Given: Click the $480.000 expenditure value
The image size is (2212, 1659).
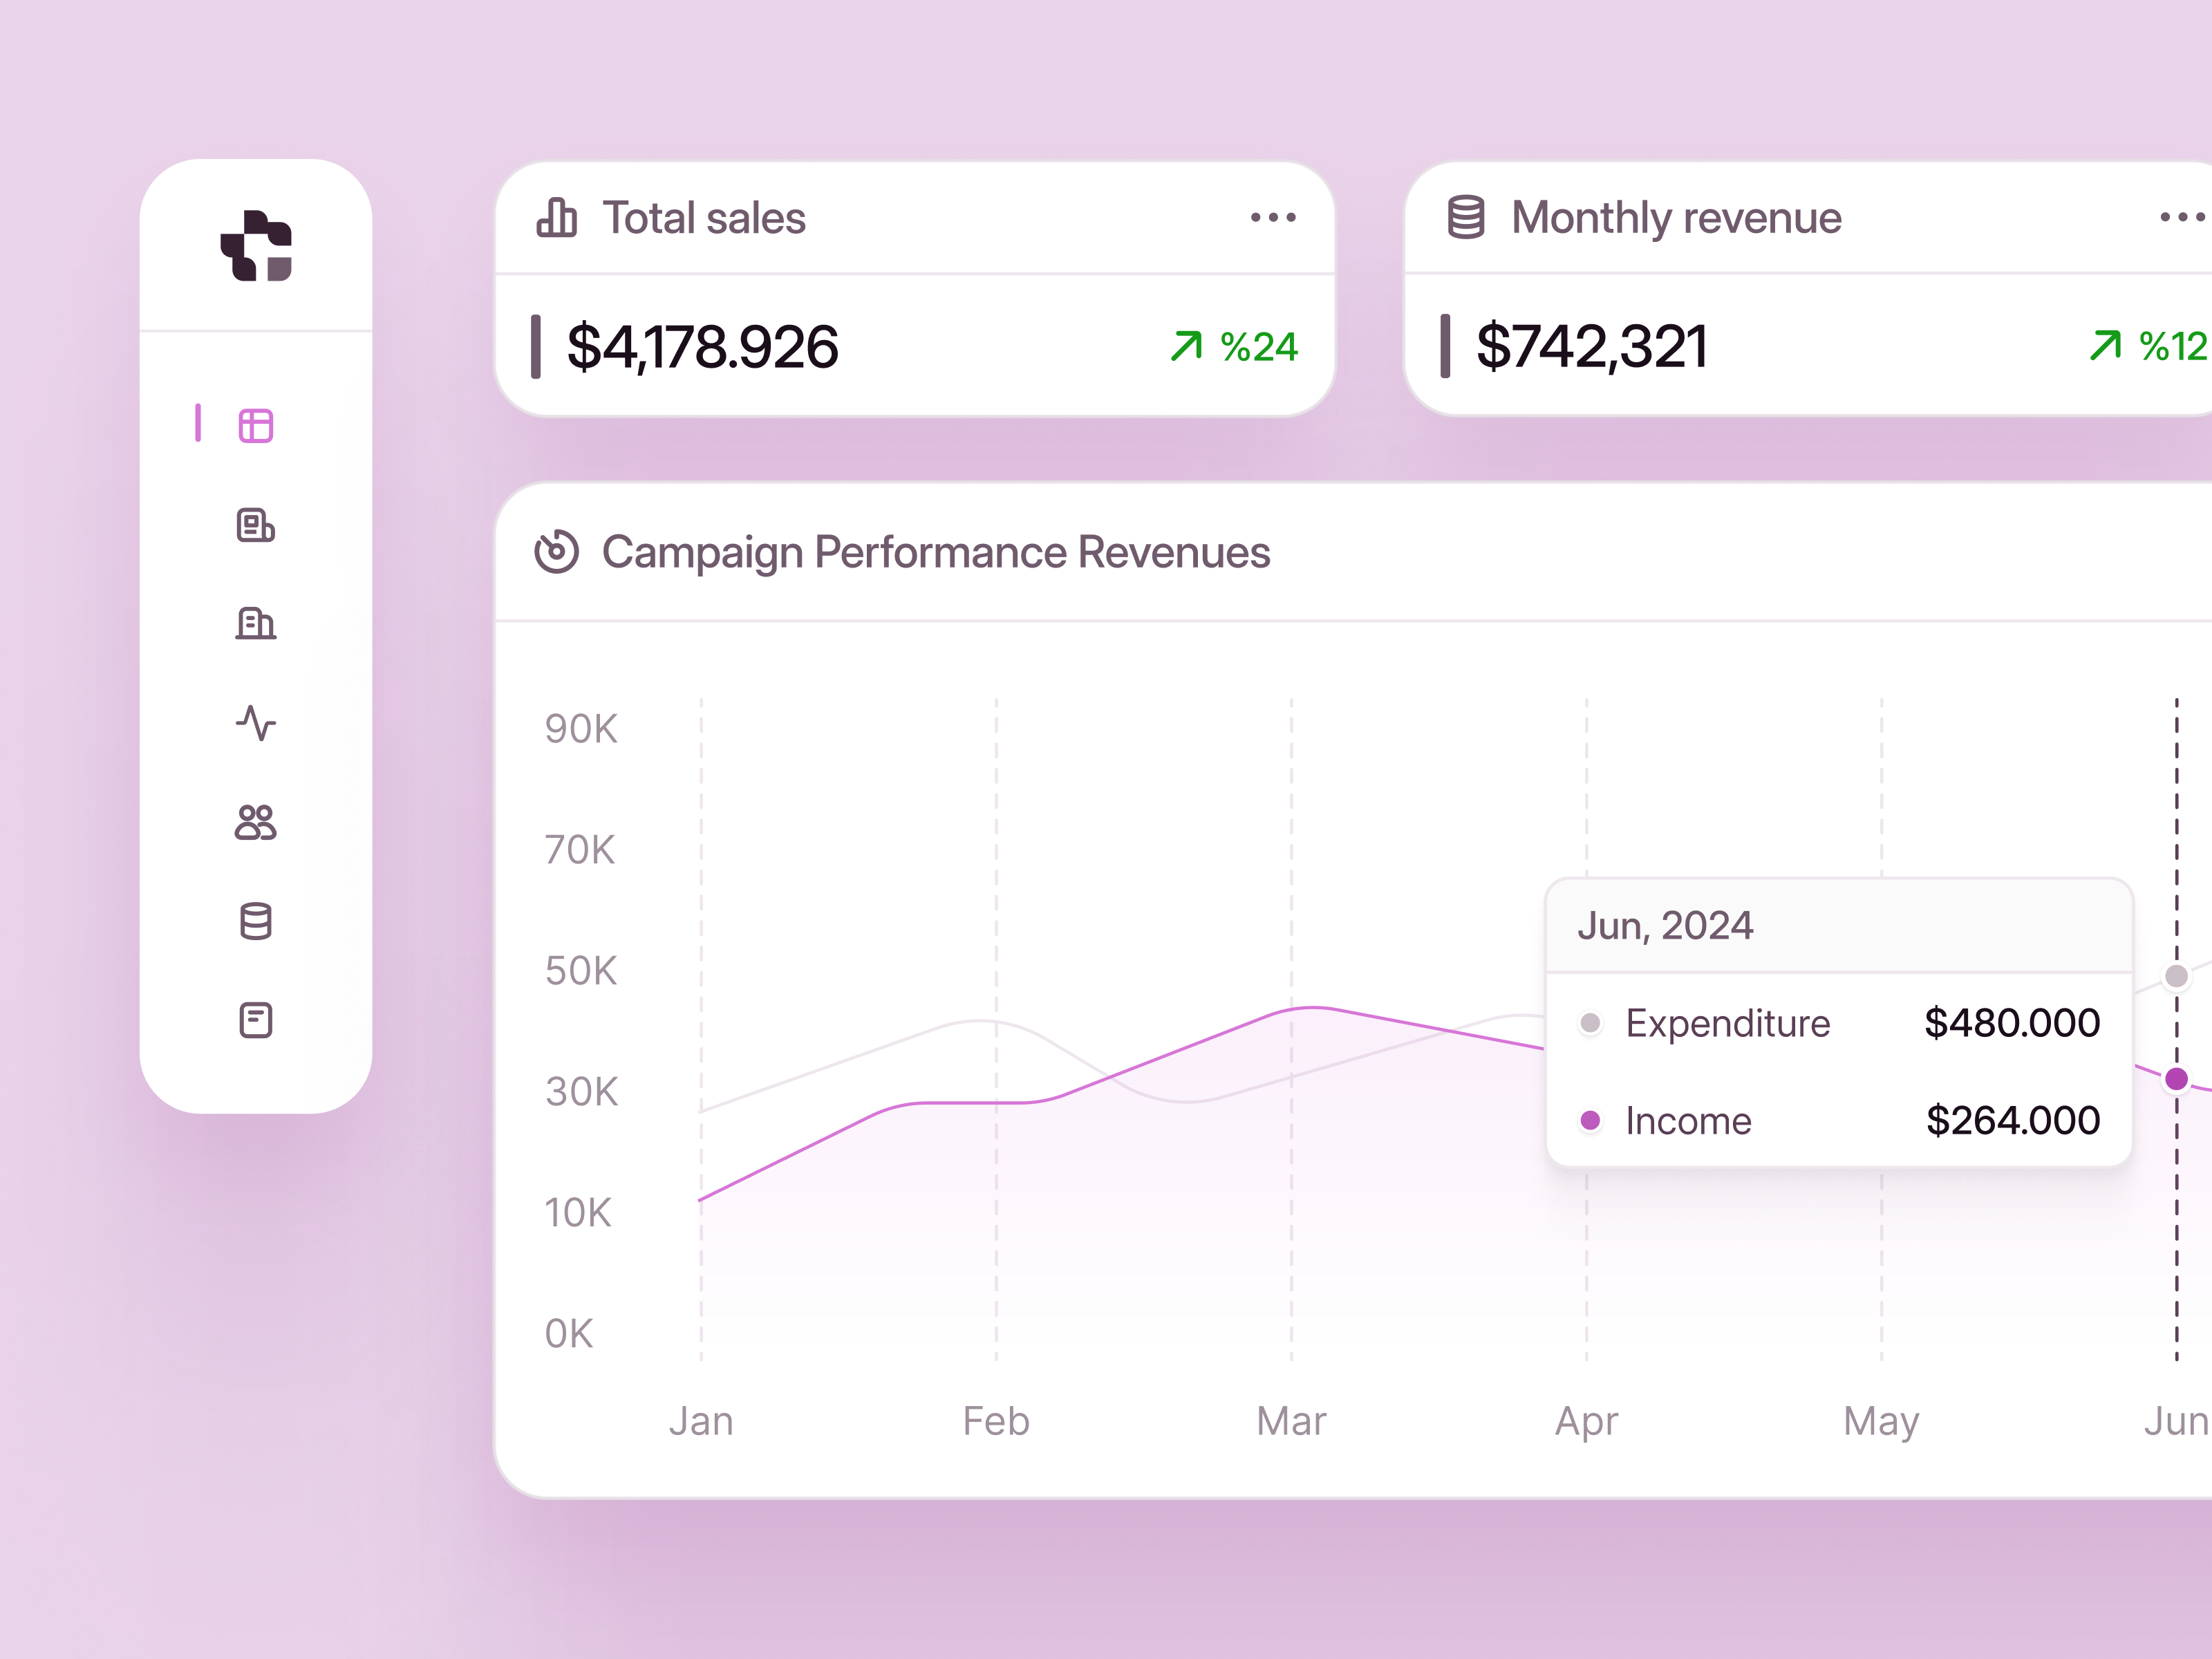Looking at the screenshot, I should [x=2012, y=1023].
